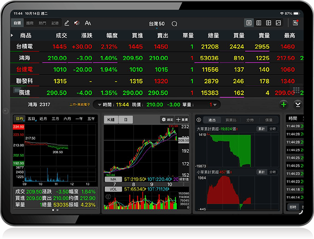The width and height of the screenshot is (314, 239).
Task: Open the order window icon with red dot
Action: click(x=295, y=23)
